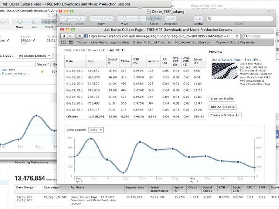This screenshot has height=209, width=279.
Task: Open the bookmarks book icon
Action: 63,42
